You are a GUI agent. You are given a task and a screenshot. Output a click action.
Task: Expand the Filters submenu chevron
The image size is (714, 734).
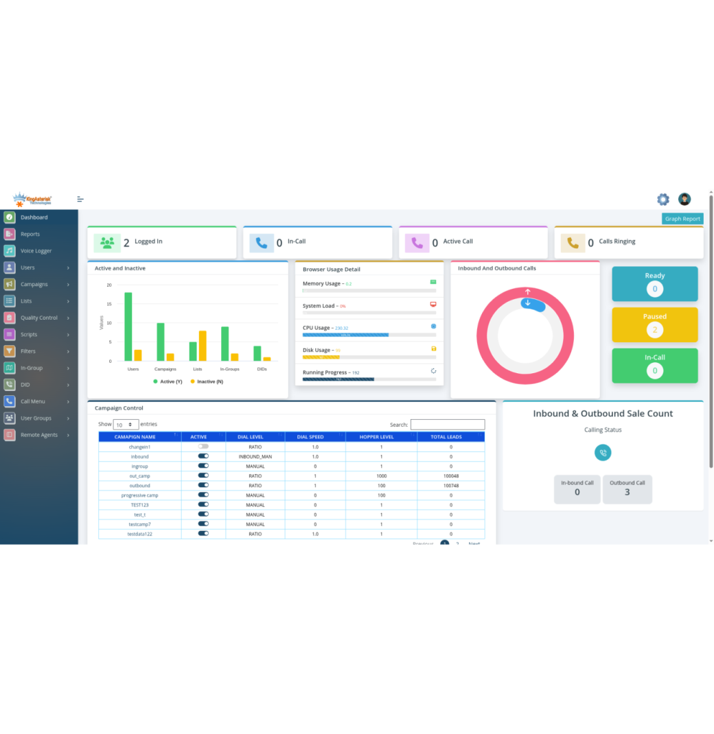[69, 351]
